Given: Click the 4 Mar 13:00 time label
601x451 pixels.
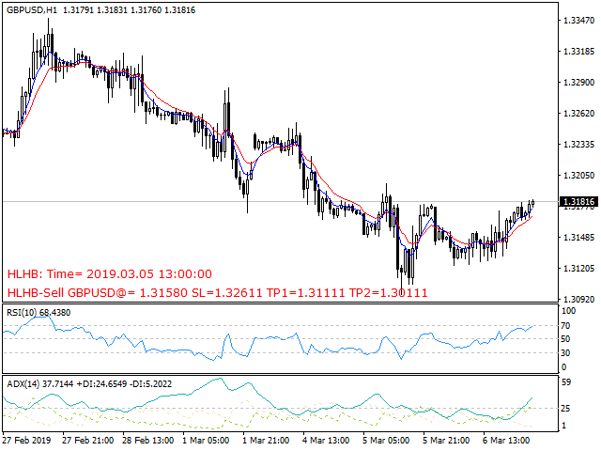Looking at the screenshot, I should [x=326, y=441].
